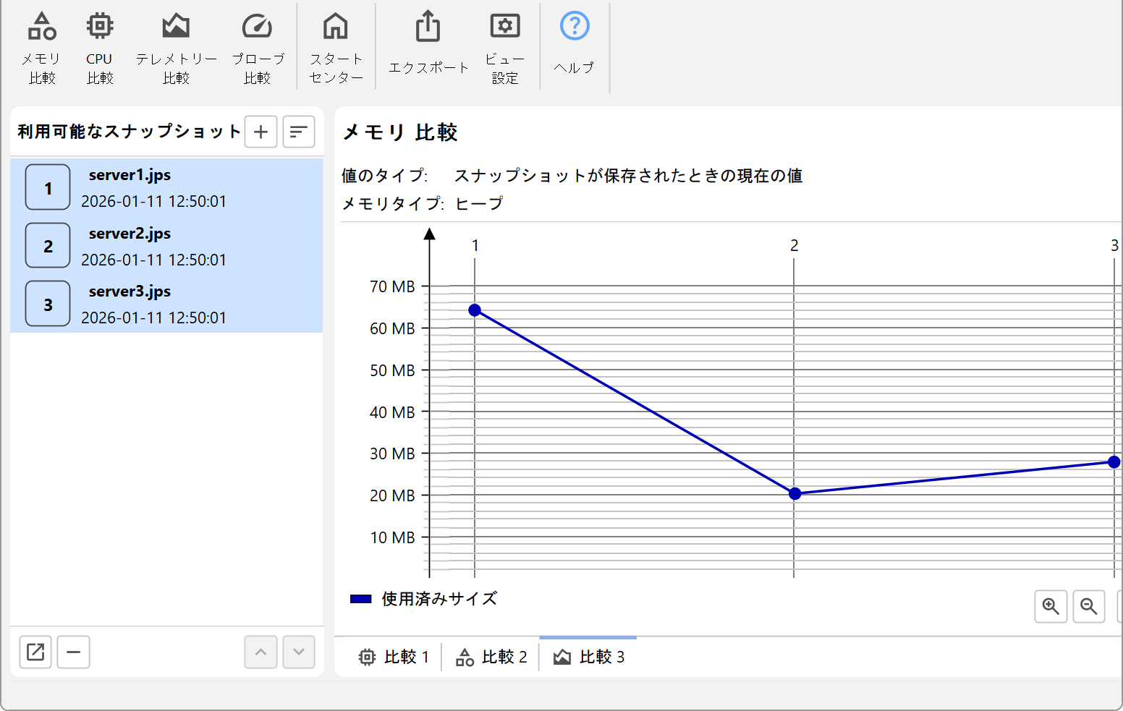Image resolution: width=1123 pixels, height=711 pixels.
Task: Add a snapshot with the plus button
Action: point(261,132)
